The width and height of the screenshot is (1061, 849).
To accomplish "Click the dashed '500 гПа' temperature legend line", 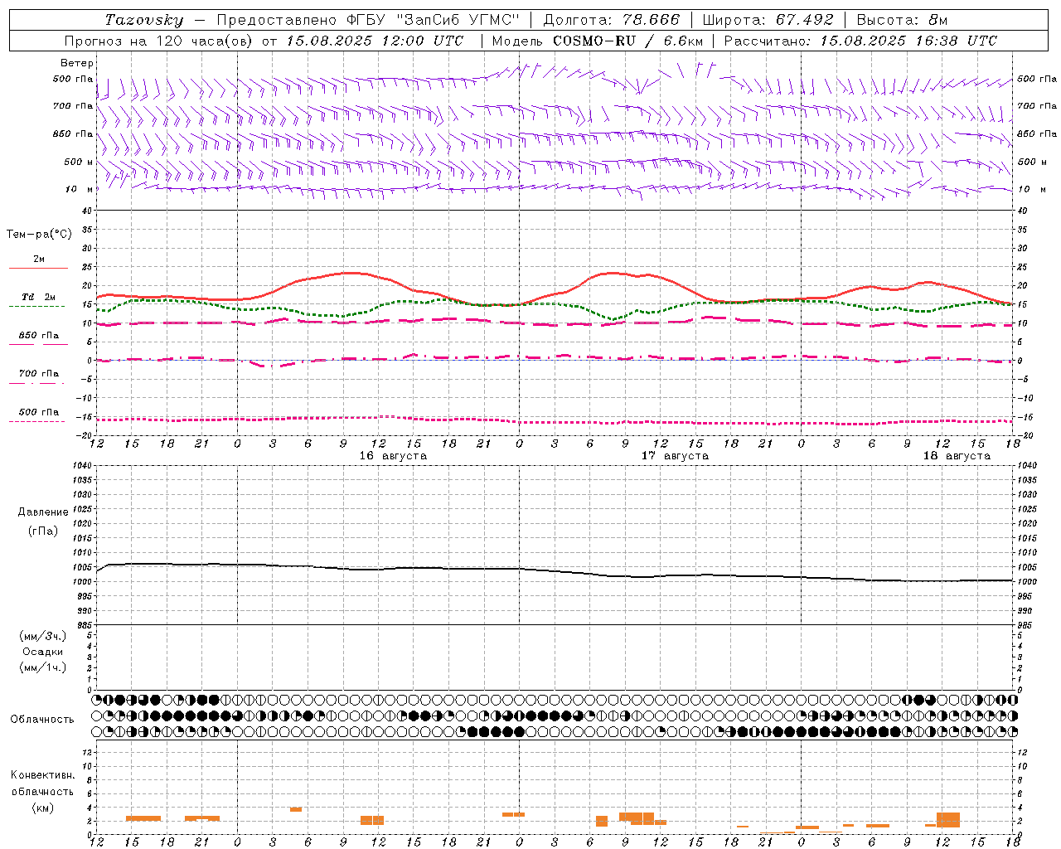I will pos(37,422).
